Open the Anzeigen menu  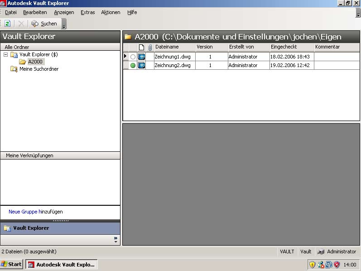coord(64,12)
